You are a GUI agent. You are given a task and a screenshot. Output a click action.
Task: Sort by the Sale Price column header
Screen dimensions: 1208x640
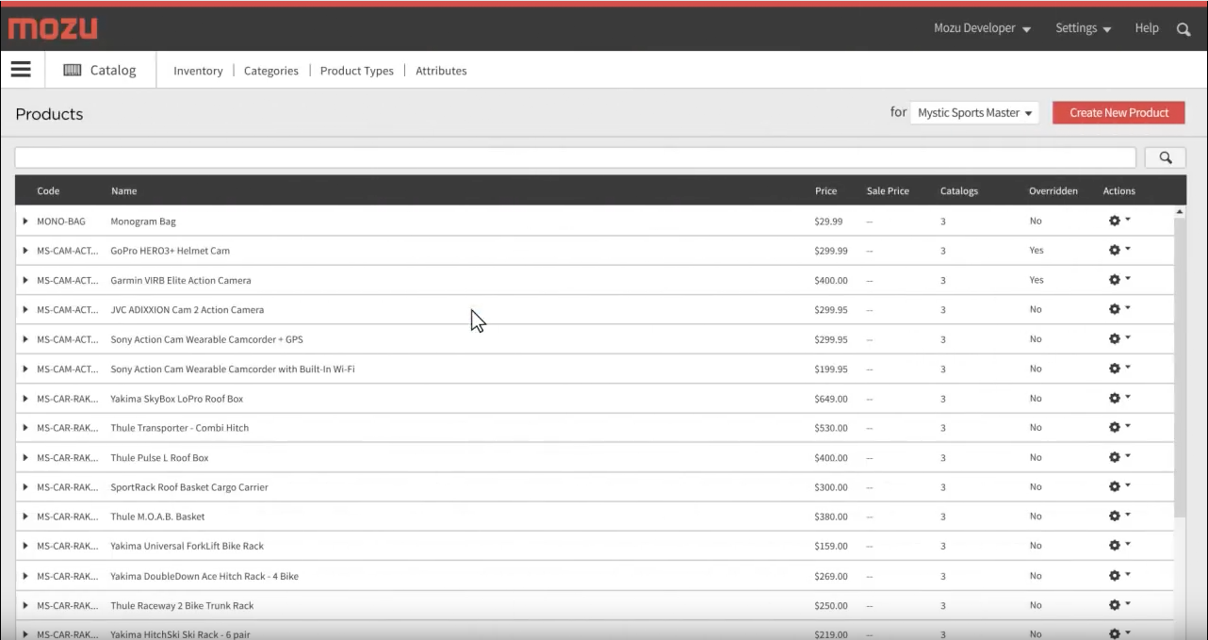pos(888,190)
